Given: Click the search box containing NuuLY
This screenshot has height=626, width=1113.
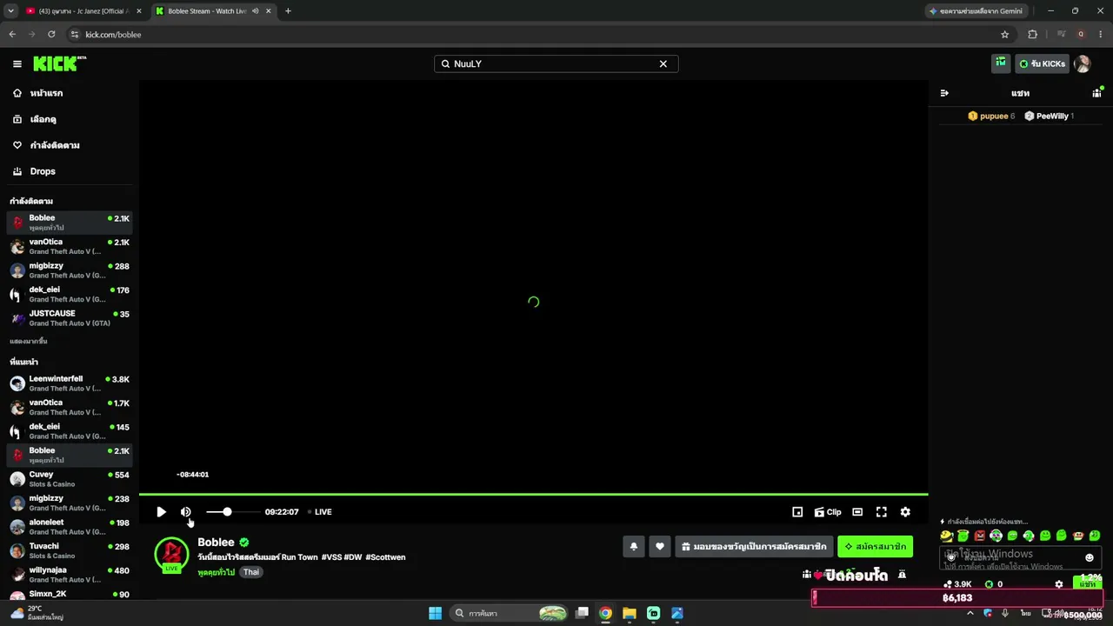Looking at the screenshot, I should (x=556, y=63).
